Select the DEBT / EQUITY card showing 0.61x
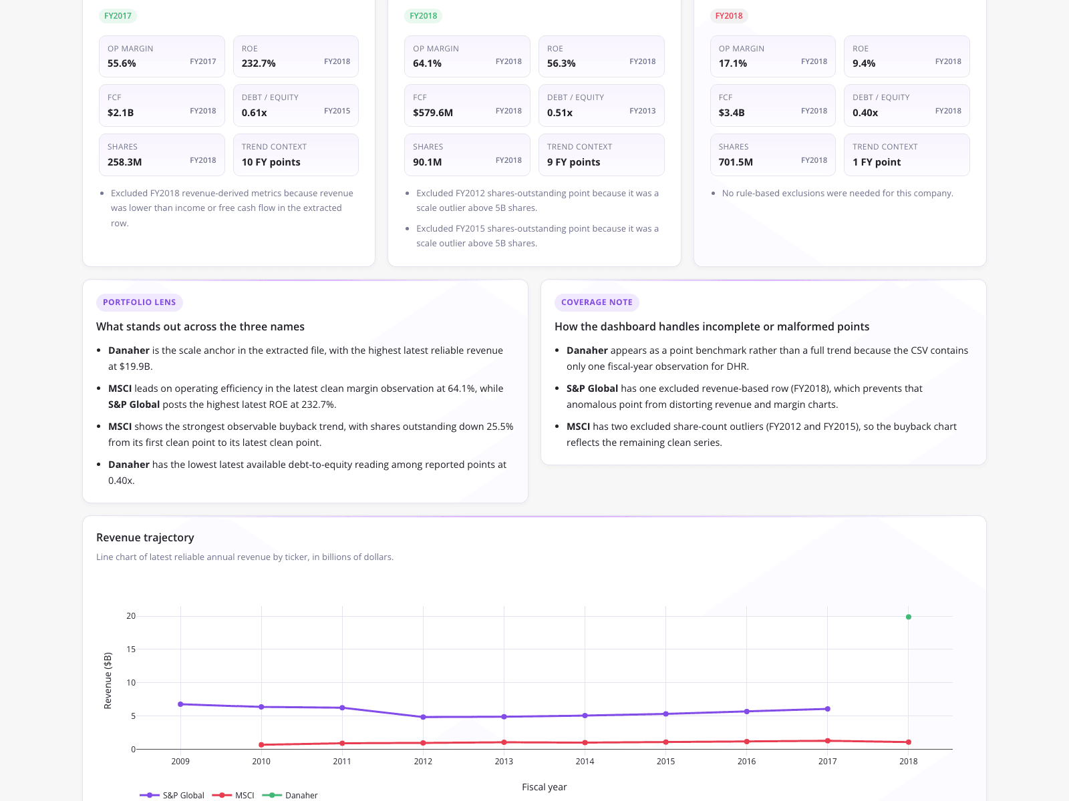Viewport: 1069px width, 801px height. point(296,105)
